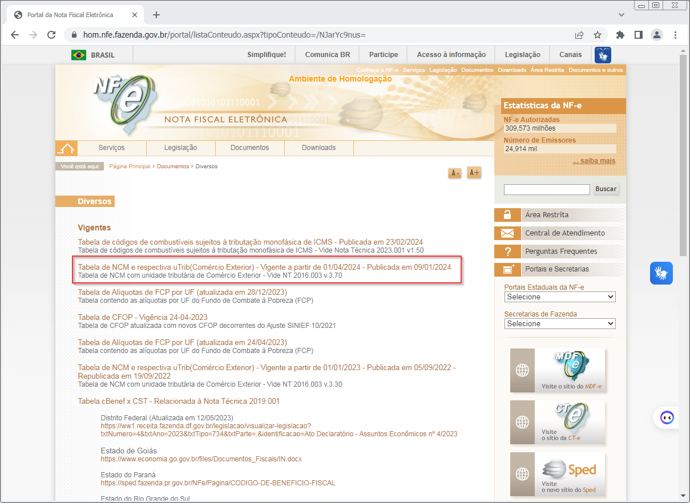Open Alíquotas de FCP atualizada 24/04/2023 link
The width and height of the screenshot is (690, 503).
[182, 342]
